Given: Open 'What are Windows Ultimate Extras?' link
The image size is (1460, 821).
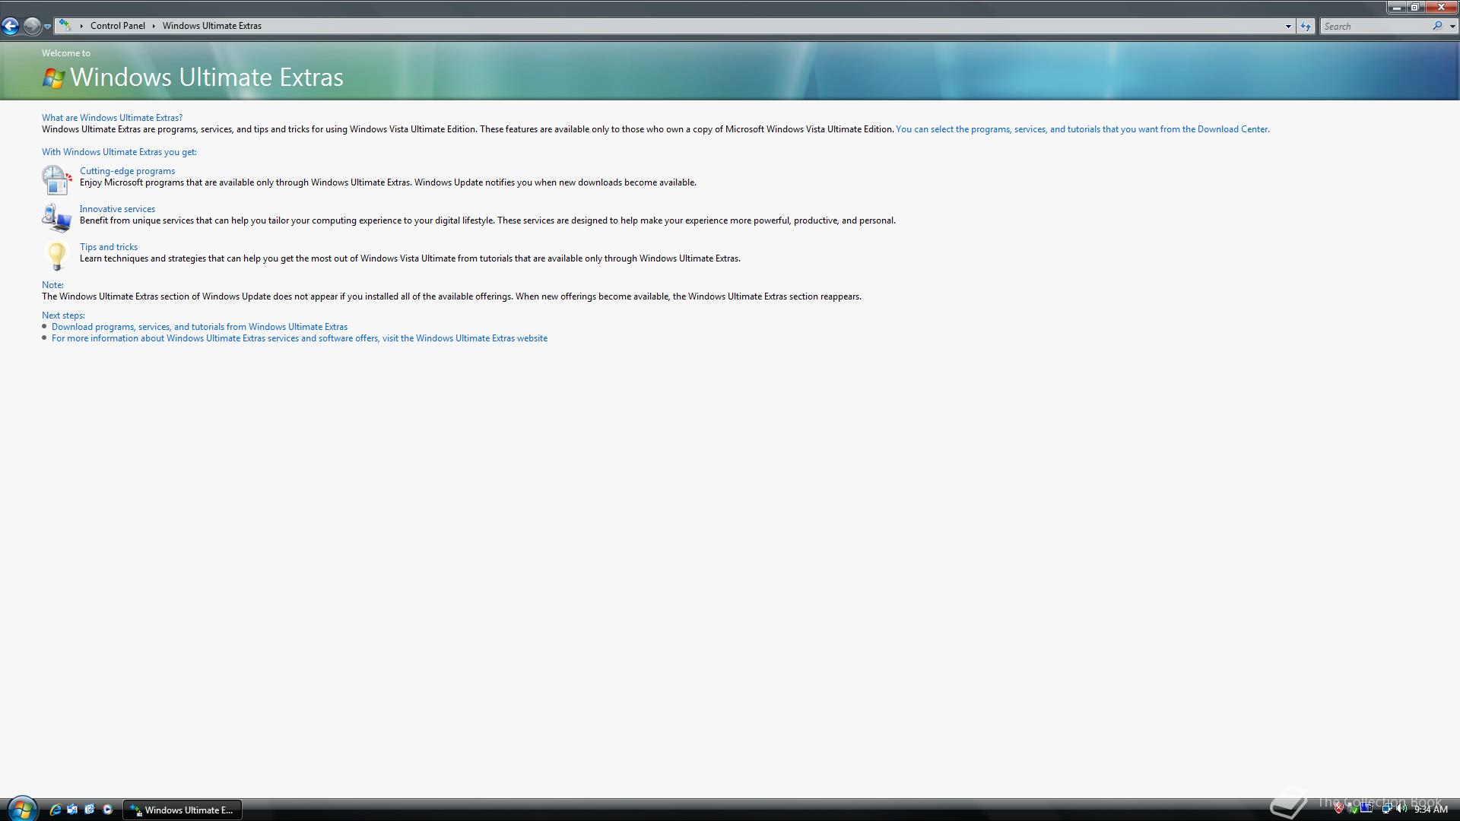Looking at the screenshot, I should (112, 118).
